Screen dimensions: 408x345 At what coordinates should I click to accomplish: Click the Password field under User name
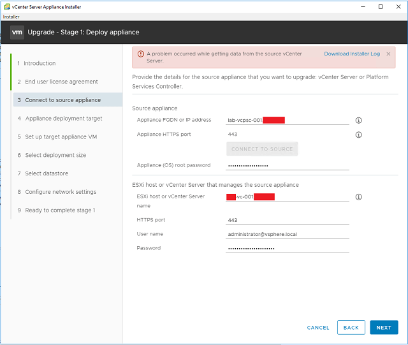(288, 248)
